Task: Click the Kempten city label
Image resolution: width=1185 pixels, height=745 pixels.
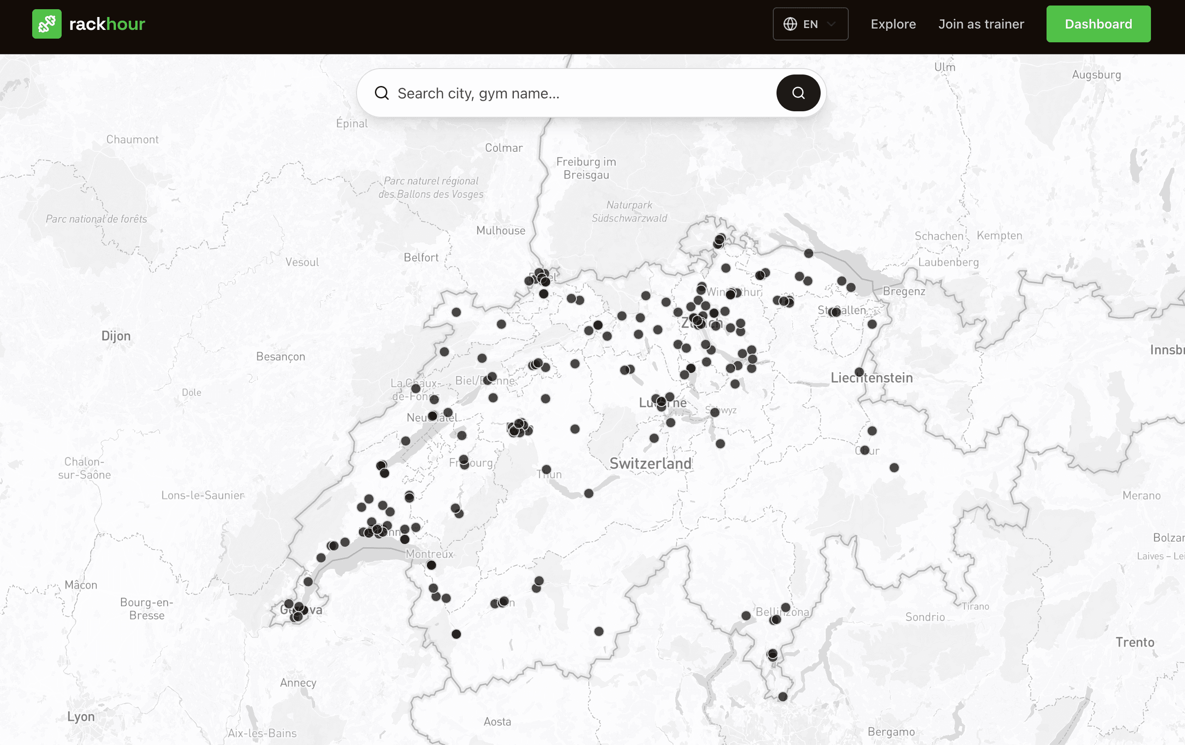Action: [999, 236]
